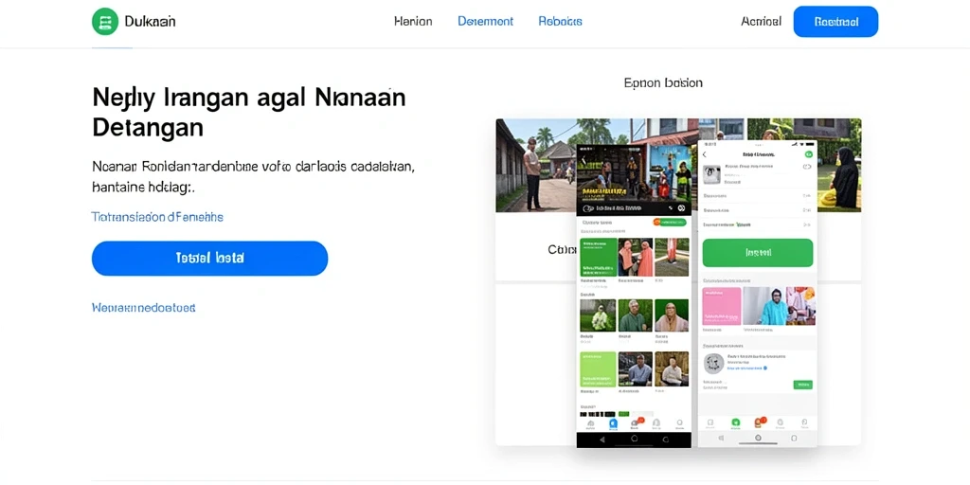970x485 pixels.
Task: Tap product thumbnail at top of right phone
Action: pos(711,174)
